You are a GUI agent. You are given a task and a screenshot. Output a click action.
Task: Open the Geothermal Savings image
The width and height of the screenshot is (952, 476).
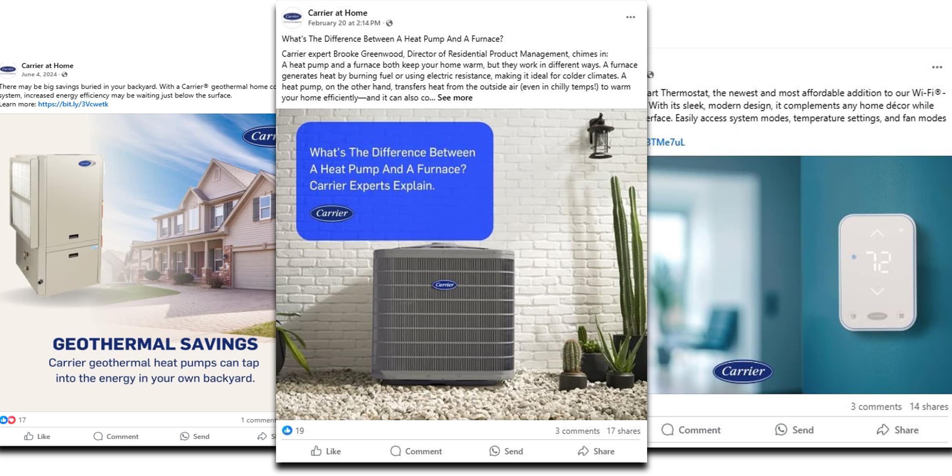(138, 262)
